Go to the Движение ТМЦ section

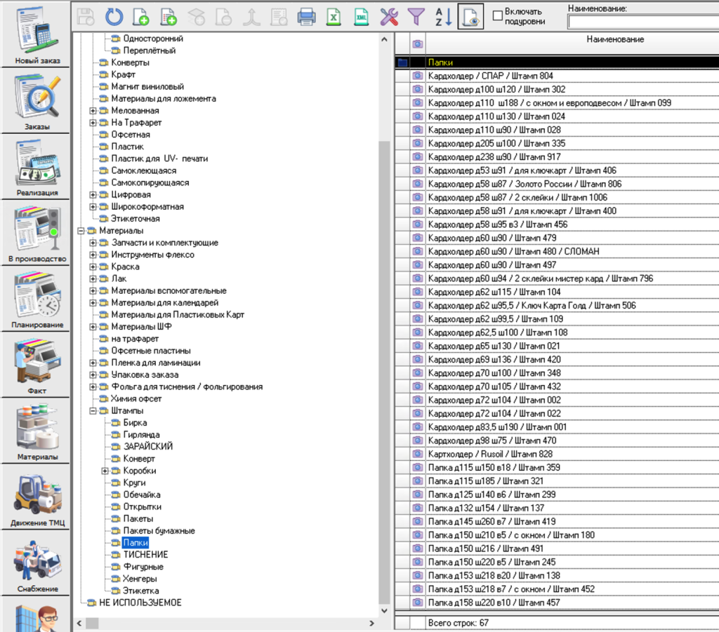click(38, 499)
